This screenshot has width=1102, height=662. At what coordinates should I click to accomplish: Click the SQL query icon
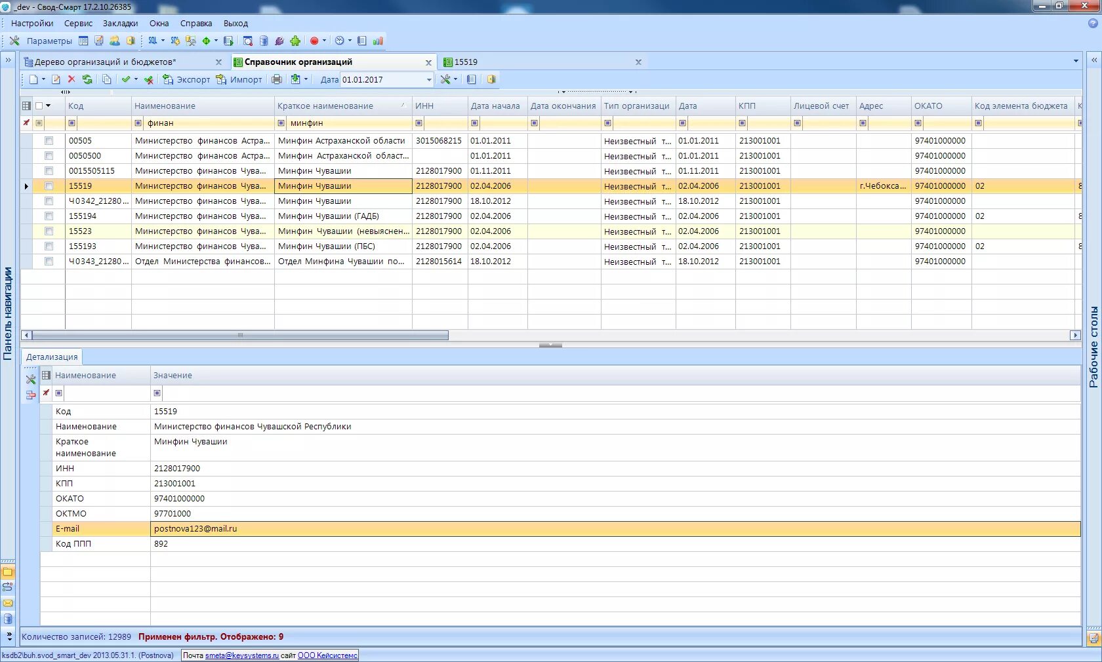153,41
